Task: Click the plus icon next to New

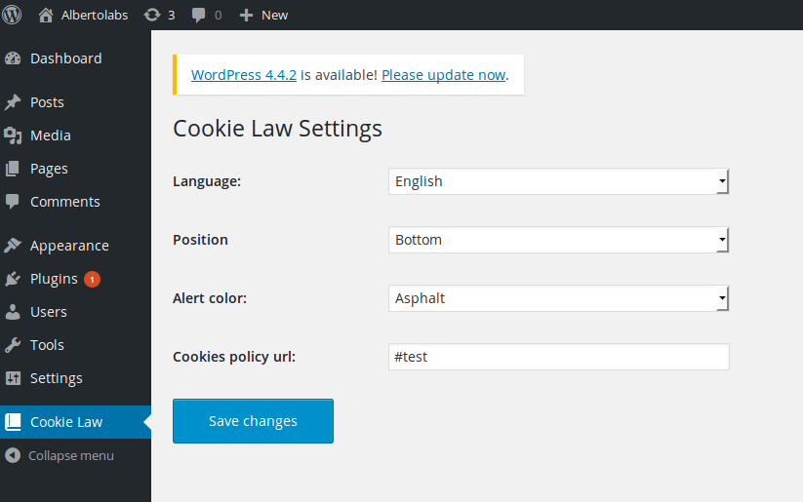Action: [x=246, y=16]
